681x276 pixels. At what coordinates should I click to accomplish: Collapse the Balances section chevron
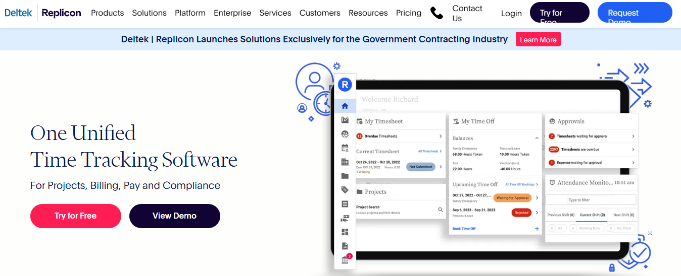point(537,138)
